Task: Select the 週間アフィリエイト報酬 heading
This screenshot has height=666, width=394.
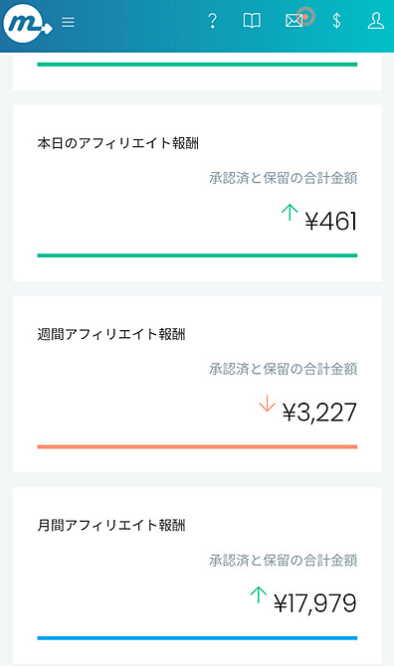Action: coord(111,334)
